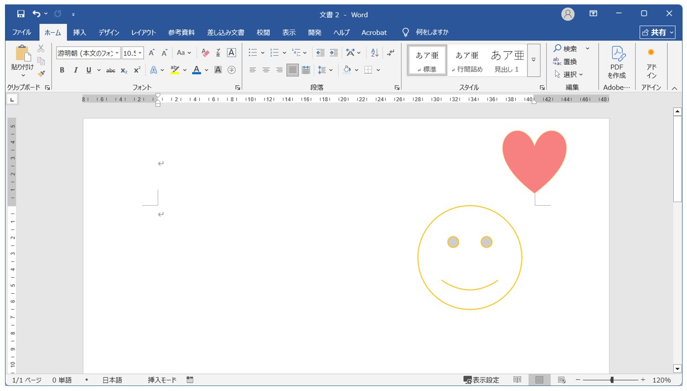Click the 置換 replace button
This screenshot has height=391, width=687.
(565, 61)
